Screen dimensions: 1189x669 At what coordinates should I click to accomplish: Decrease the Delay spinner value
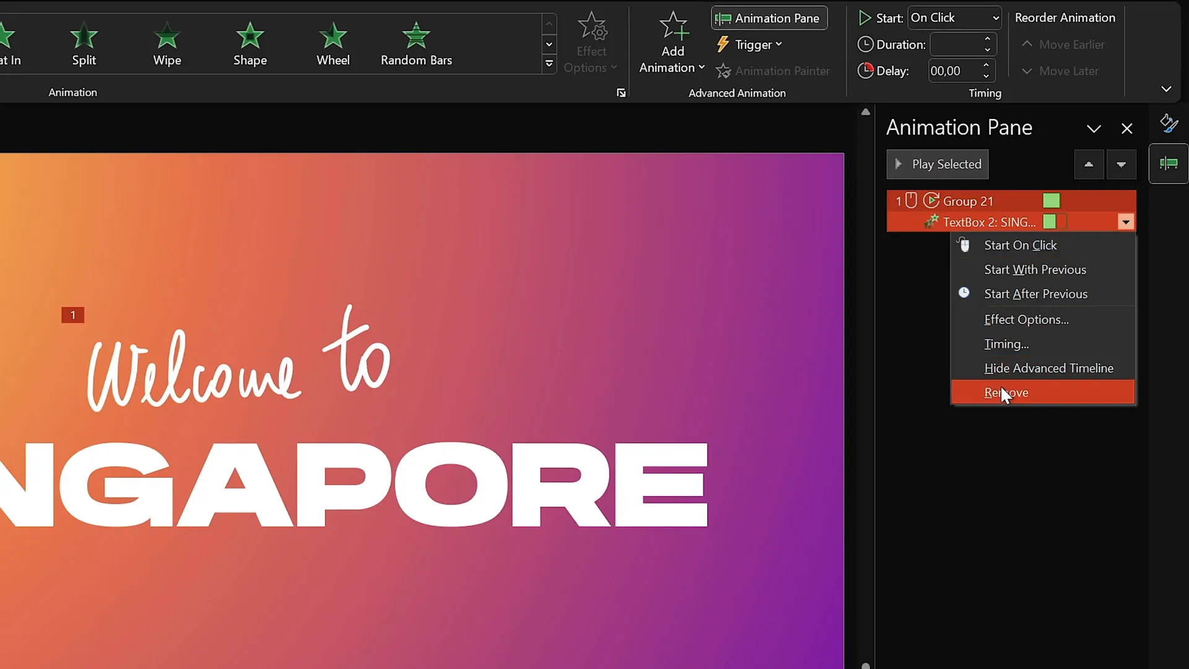coord(986,76)
